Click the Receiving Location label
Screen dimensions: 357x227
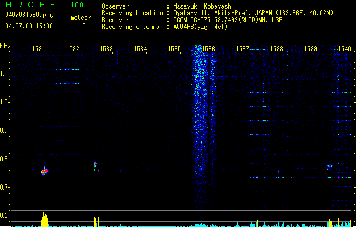132,13
